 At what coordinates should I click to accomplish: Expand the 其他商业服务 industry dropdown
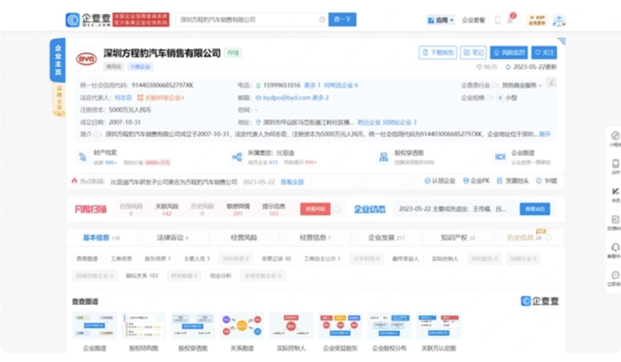point(522,86)
